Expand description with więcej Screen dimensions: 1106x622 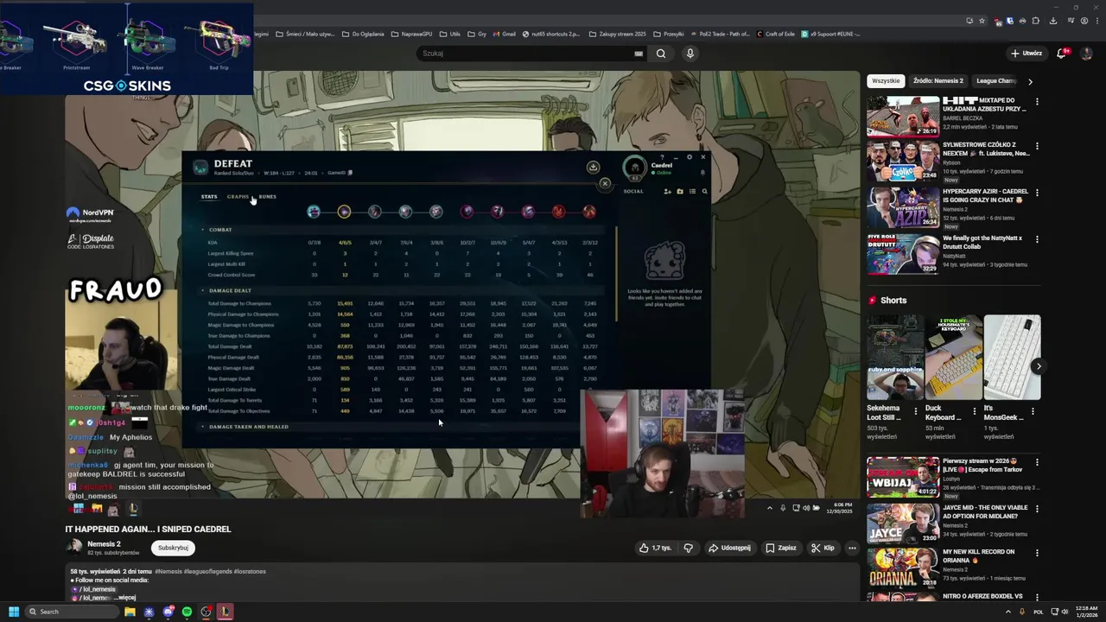point(127,597)
